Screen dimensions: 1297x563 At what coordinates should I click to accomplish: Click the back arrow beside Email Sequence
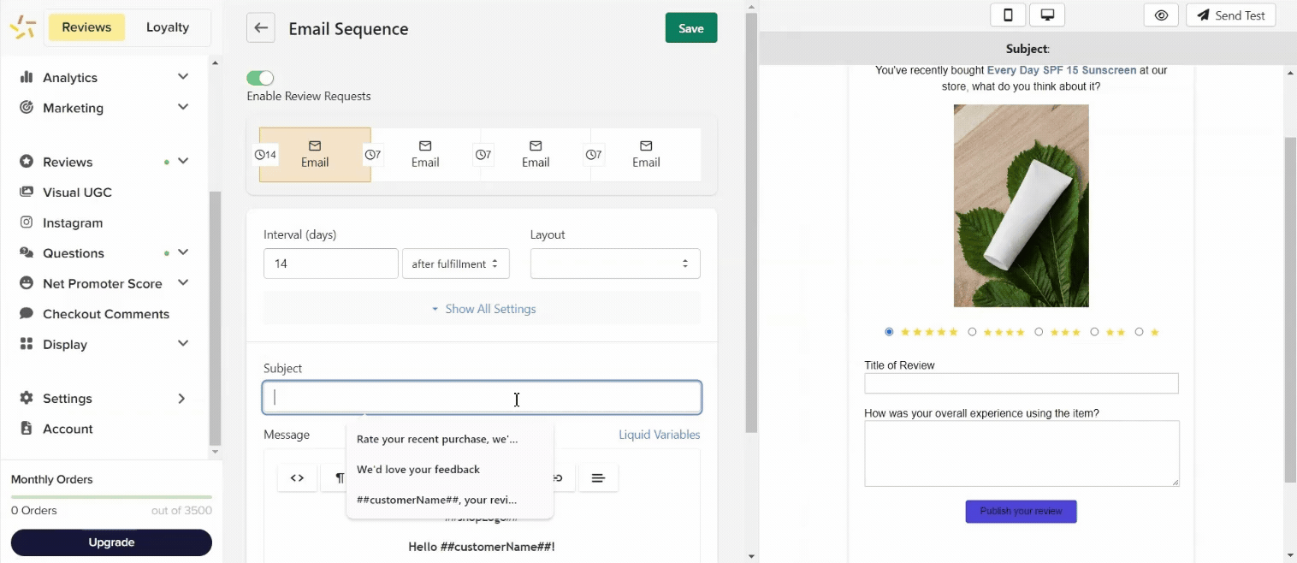pos(261,28)
